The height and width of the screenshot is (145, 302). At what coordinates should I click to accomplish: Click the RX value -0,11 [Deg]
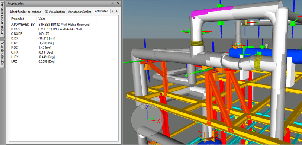pyautogui.click(x=46, y=52)
